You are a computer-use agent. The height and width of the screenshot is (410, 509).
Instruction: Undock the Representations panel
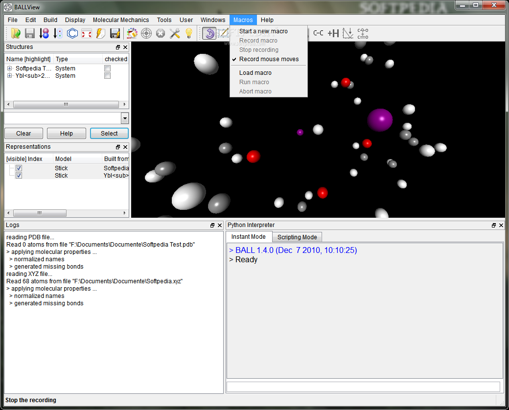[x=118, y=147]
